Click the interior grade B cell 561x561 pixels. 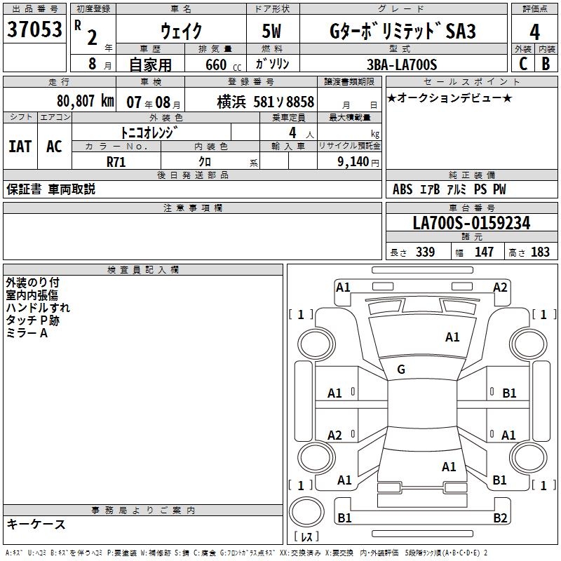tap(546, 63)
